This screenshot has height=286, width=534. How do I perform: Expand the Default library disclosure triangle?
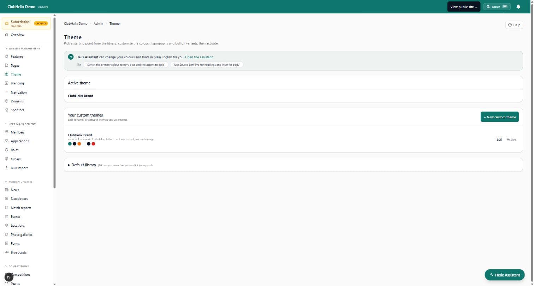tap(69, 165)
